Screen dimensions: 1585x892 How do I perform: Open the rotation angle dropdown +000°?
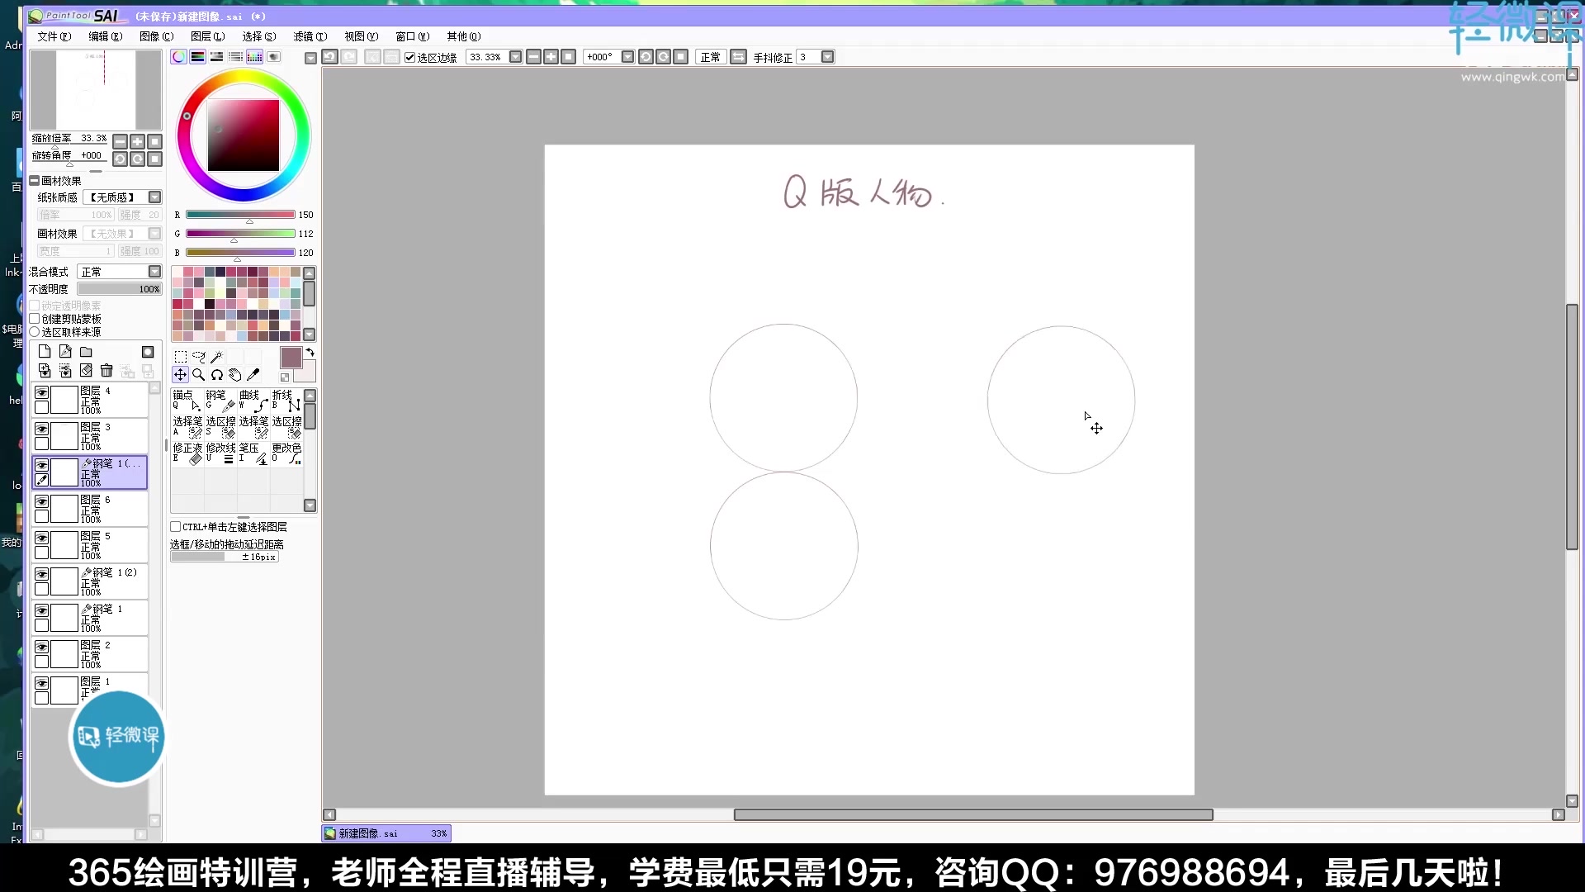[x=627, y=57]
